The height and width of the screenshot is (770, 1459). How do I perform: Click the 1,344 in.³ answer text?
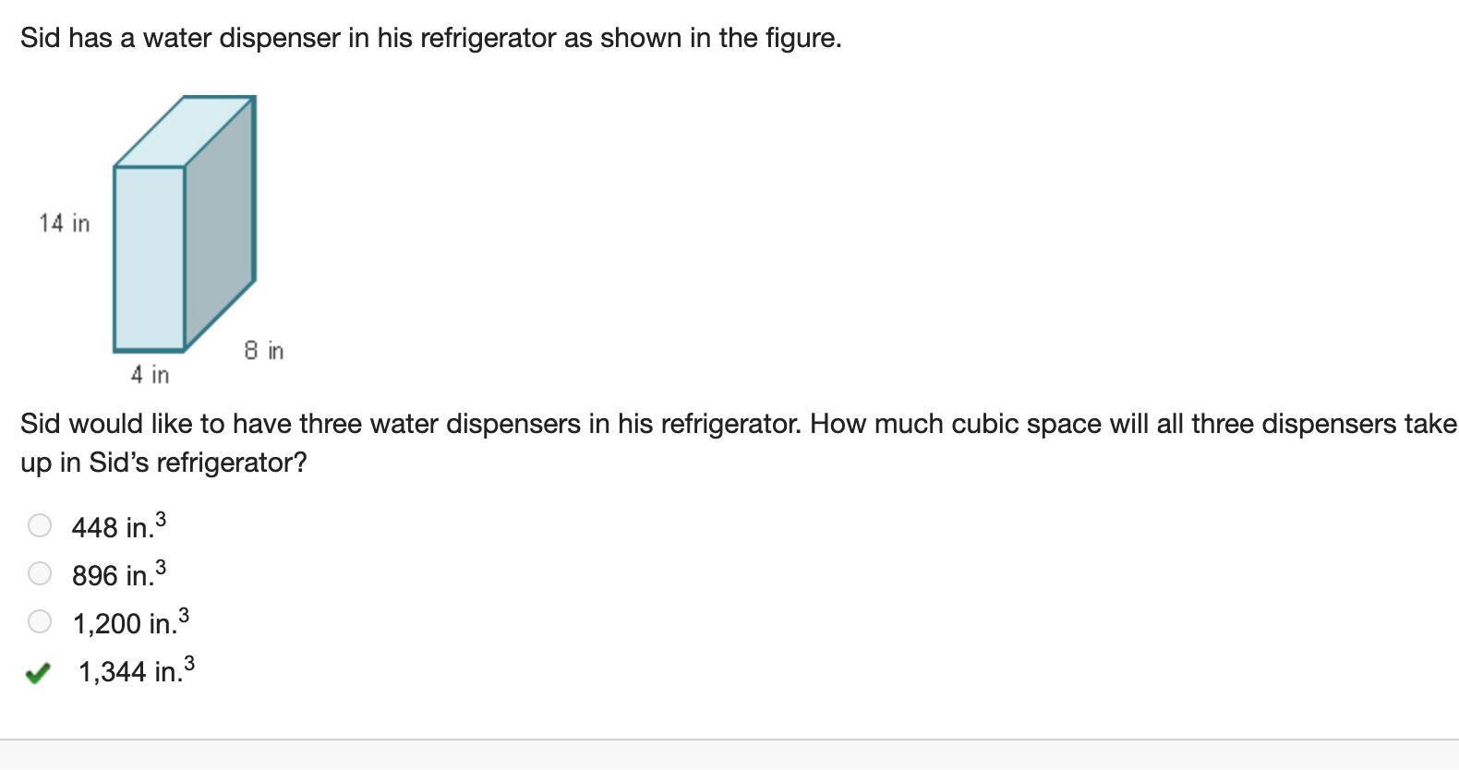pos(137,669)
